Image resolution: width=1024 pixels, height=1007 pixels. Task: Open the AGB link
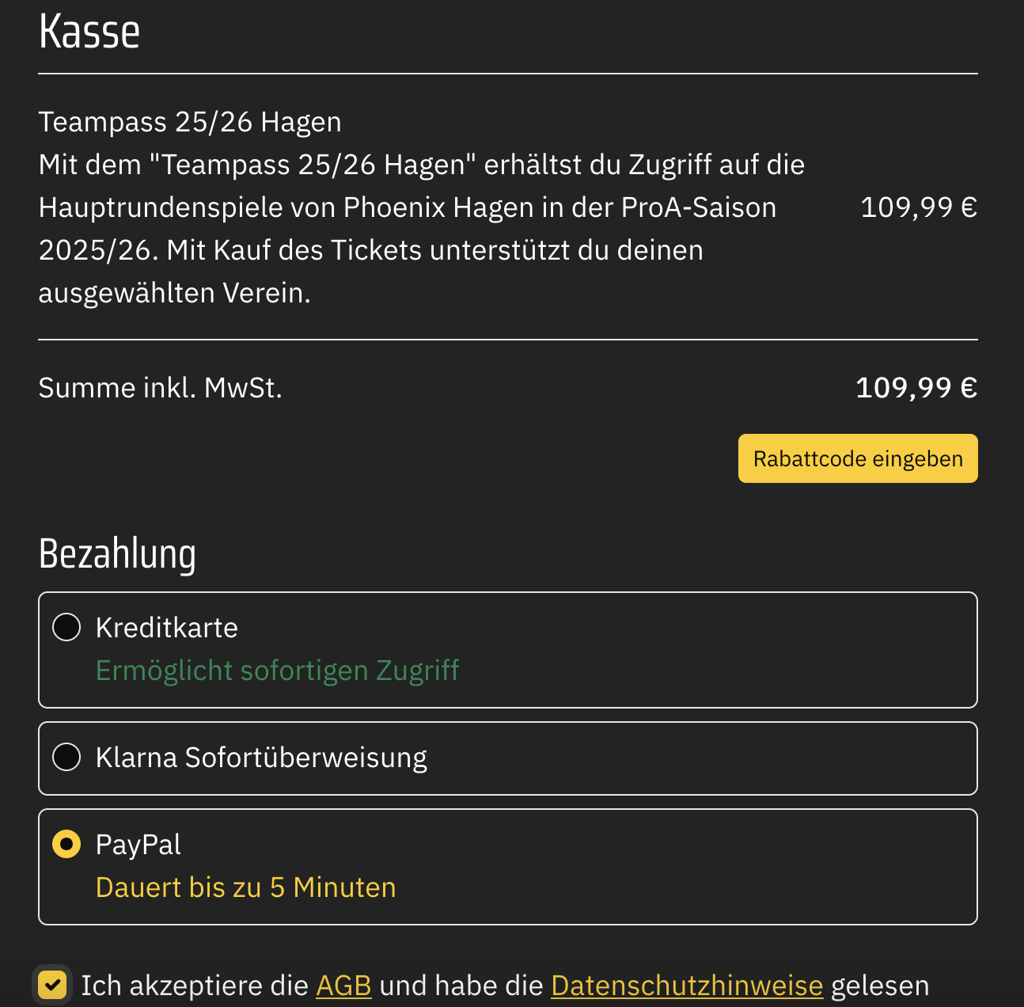pos(343,986)
